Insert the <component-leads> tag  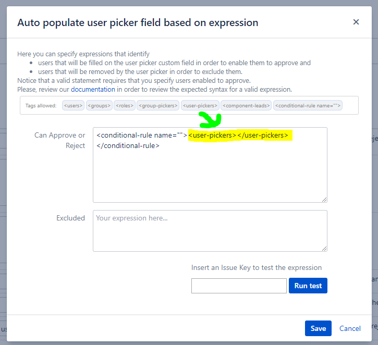point(246,106)
